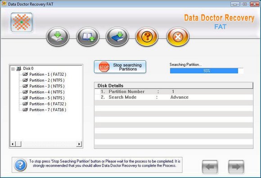Click the drive recovery green arrow toolbar button
The height and width of the screenshot is (178, 261).
[x=58, y=37]
